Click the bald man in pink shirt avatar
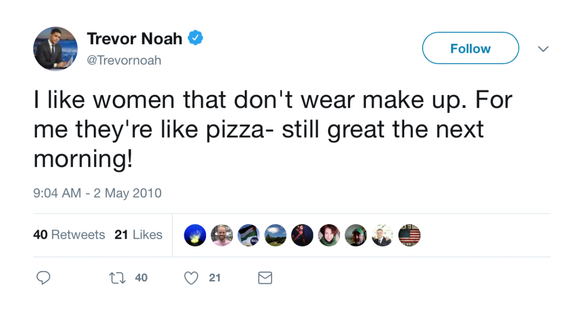This screenshot has width=583, height=310. click(222, 235)
